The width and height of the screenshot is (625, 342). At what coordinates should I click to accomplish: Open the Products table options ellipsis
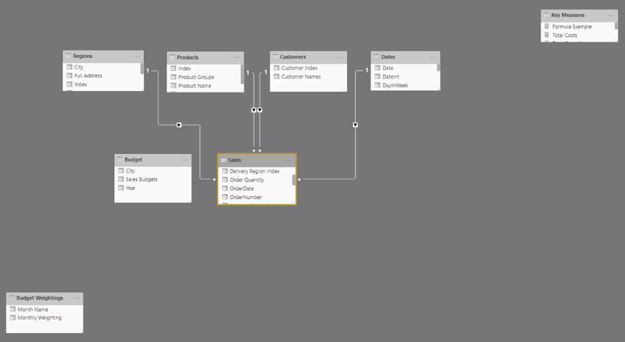[x=237, y=57]
